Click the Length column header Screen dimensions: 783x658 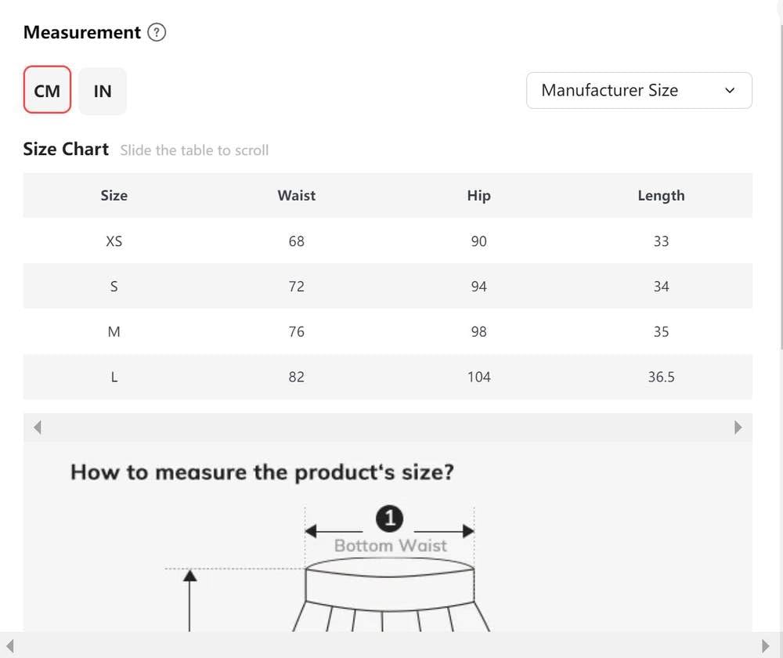click(x=661, y=195)
